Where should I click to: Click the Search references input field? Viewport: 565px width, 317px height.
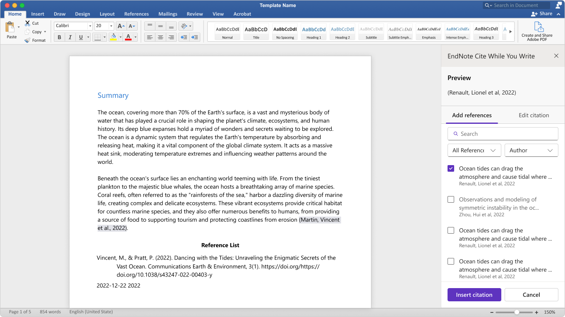[503, 134]
